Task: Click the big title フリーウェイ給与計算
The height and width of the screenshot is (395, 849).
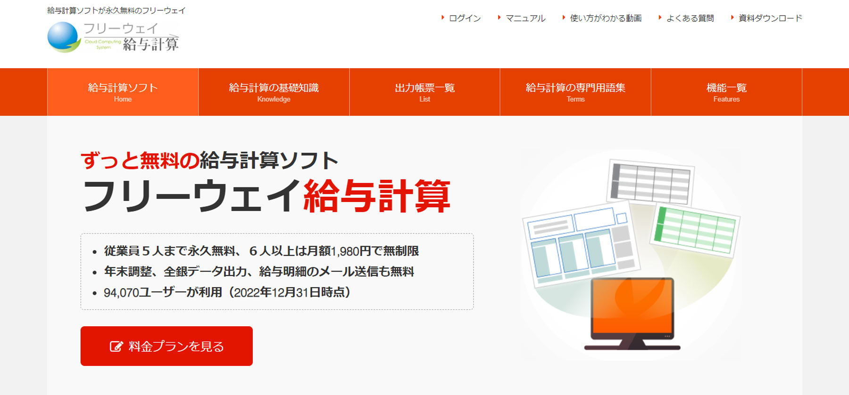Action: [x=266, y=196]
